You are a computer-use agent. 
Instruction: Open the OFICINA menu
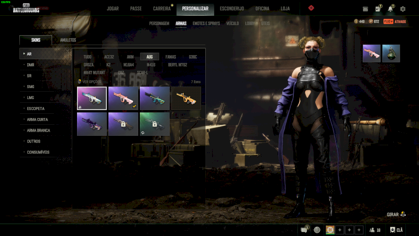[x=262, y=8]
